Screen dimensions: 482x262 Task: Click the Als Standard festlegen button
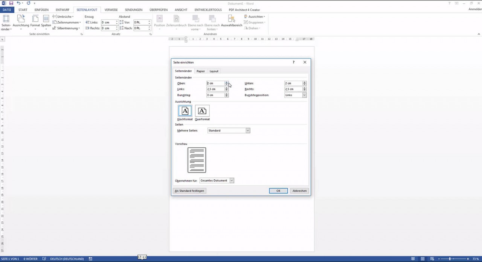189,191
